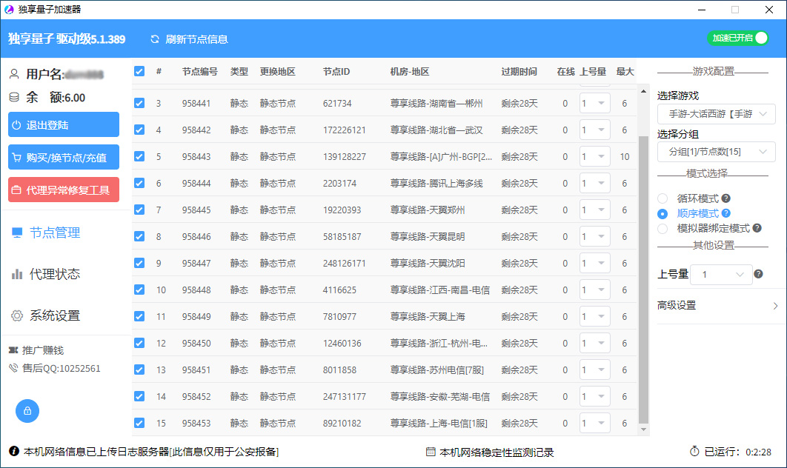Viewport: 787px width, 468px height.
Task: Click the refresh node info icon
Action: click(155, 39)
